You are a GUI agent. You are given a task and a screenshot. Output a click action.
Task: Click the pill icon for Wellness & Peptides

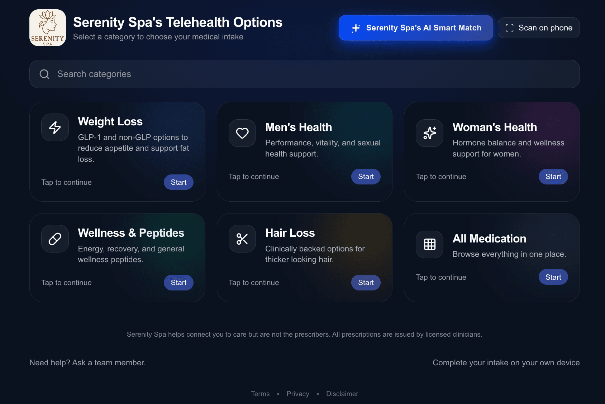point(55,239)
